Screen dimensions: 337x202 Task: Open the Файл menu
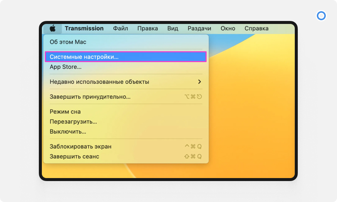[120, 28]
